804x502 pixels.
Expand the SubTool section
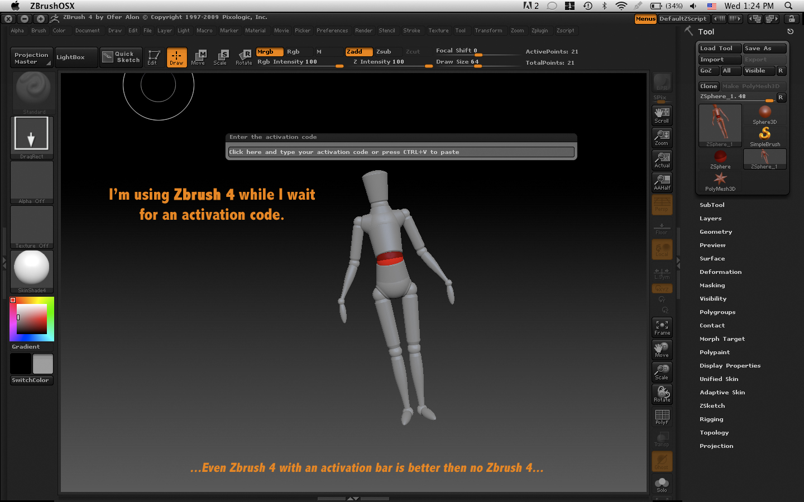[x=712, y=205]
